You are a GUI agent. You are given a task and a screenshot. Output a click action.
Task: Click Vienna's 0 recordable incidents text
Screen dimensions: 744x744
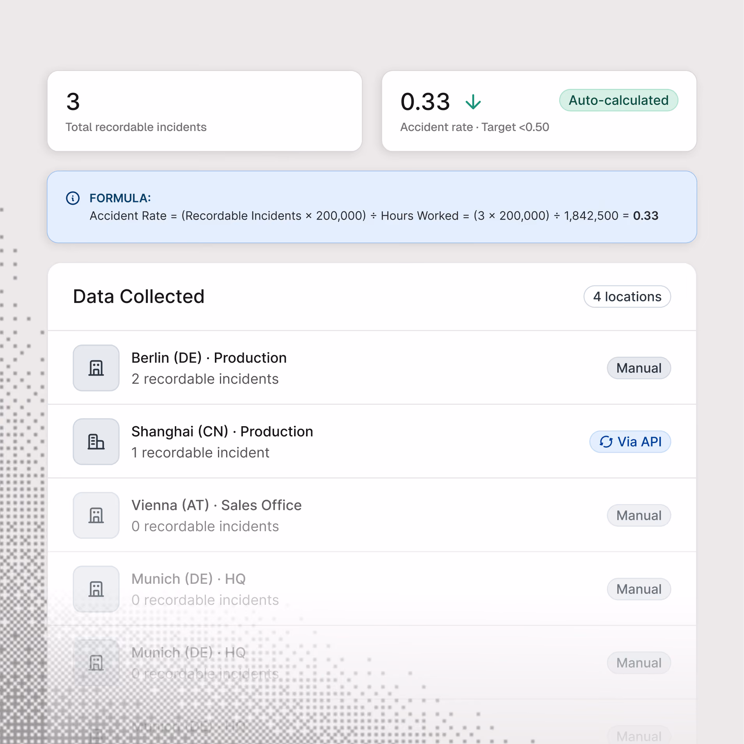click(205, 526)
